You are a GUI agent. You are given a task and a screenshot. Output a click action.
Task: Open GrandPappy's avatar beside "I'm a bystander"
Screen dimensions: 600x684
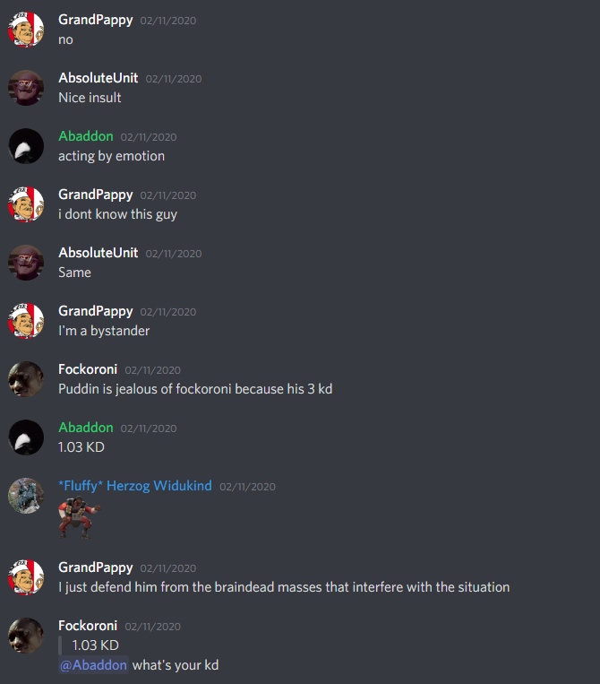pyautogui.click(x=26, y=321)
